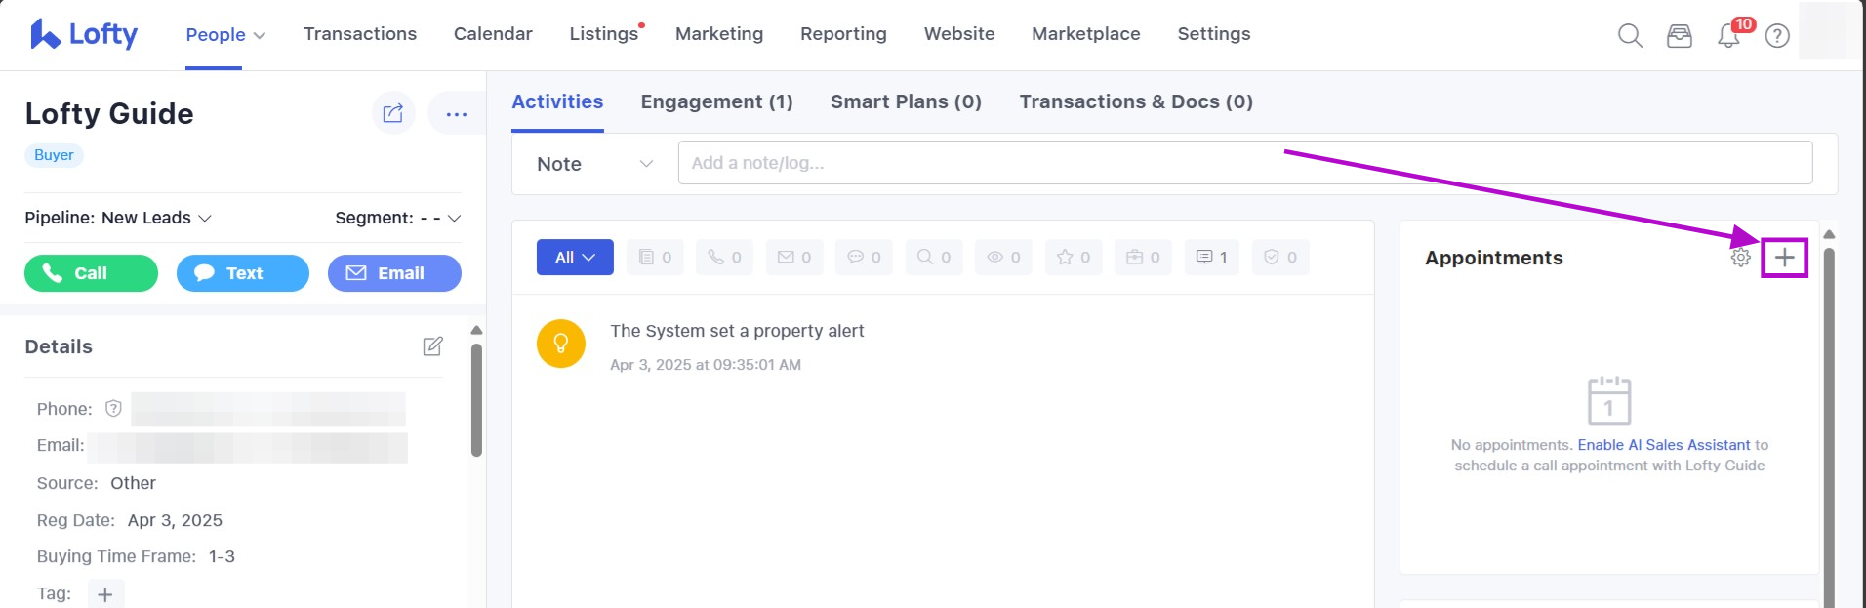1866x608 pixels.
Task: Follow the Enable AI Sales Assistant link
Action: [x=1663, y=445]
